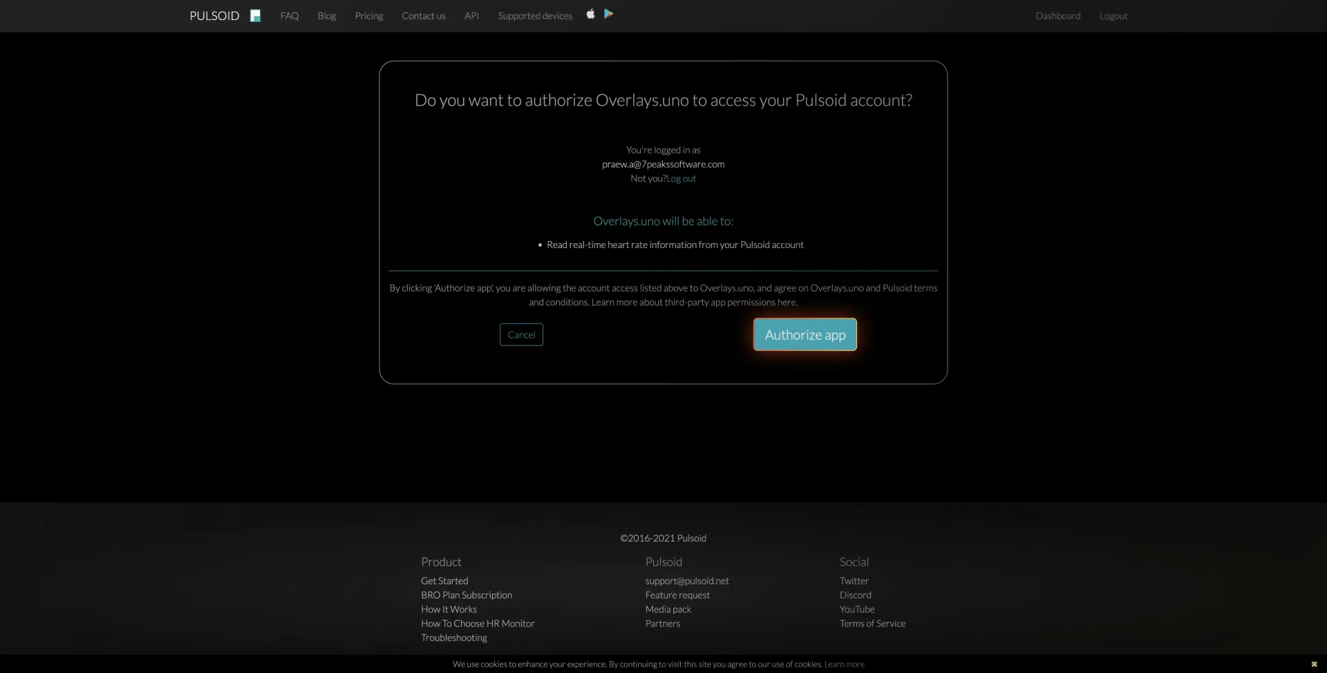The image size is (1327, 673).
Task: Open How To Choose HR Monitor link
Action: pos(478,623)
